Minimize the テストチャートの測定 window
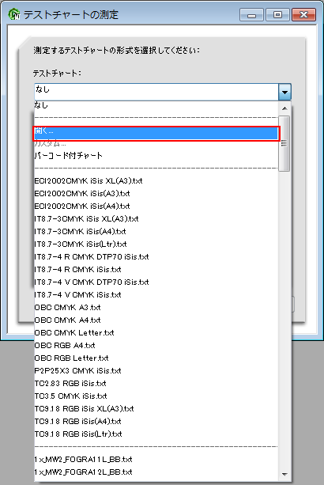This screenshot has width=324, height=485. 252,15
